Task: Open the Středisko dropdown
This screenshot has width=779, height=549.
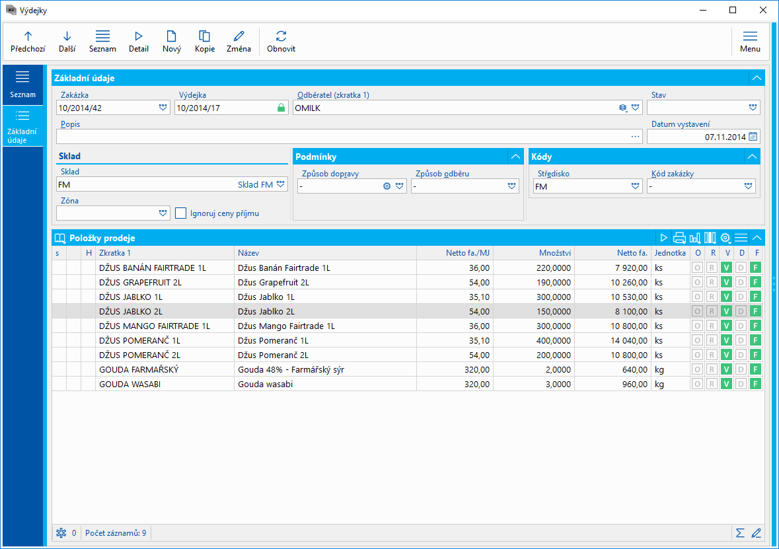Action: tap(636, 186)
